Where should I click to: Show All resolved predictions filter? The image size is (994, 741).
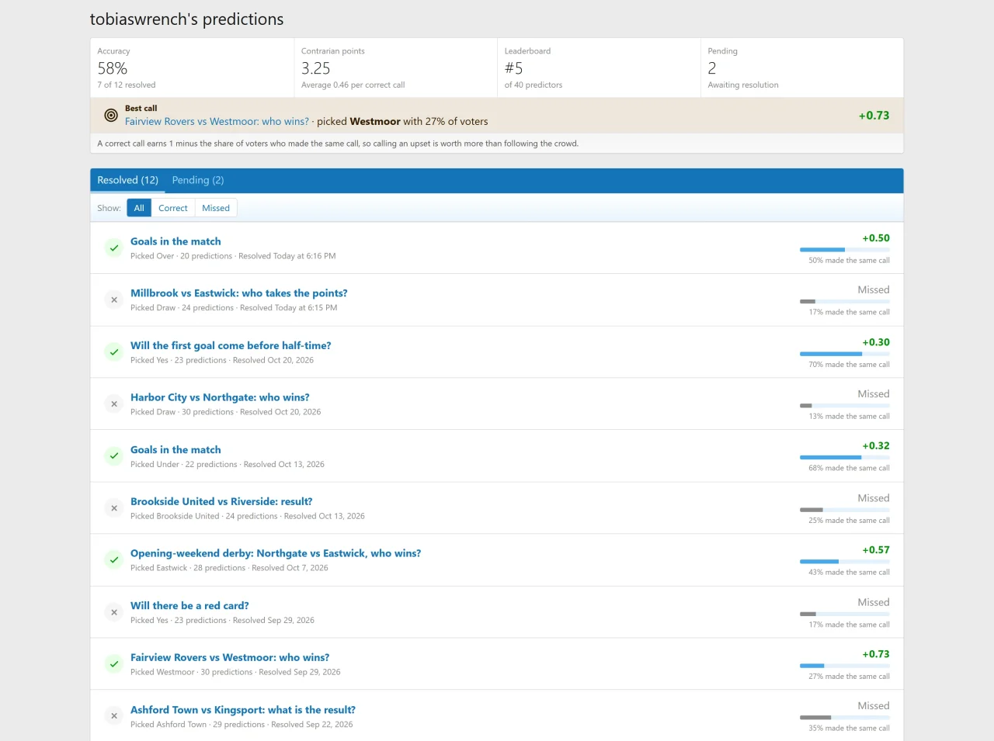tap(139, 208)
